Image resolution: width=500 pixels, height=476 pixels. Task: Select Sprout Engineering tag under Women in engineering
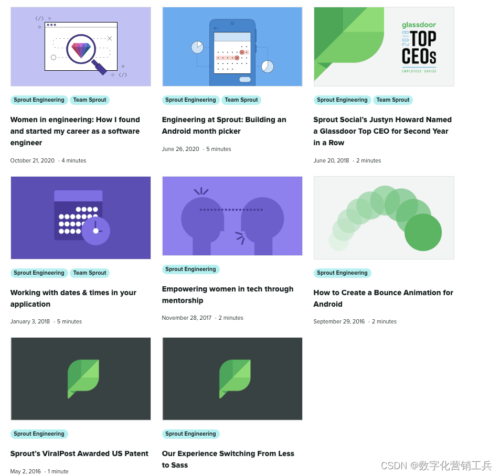pyautogui.click(x=39, y=100)
